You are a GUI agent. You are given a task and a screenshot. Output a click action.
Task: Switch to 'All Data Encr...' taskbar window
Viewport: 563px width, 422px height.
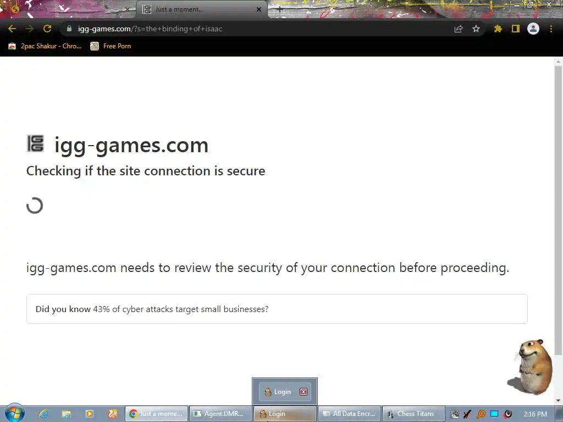pos(349,414)
